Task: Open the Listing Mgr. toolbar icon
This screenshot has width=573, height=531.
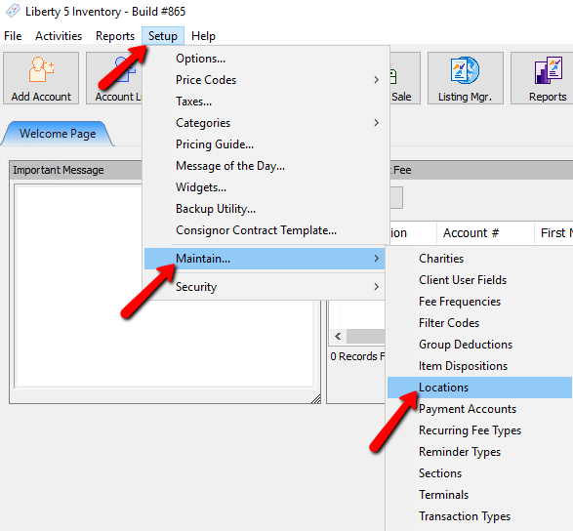Action: [465, 70]
